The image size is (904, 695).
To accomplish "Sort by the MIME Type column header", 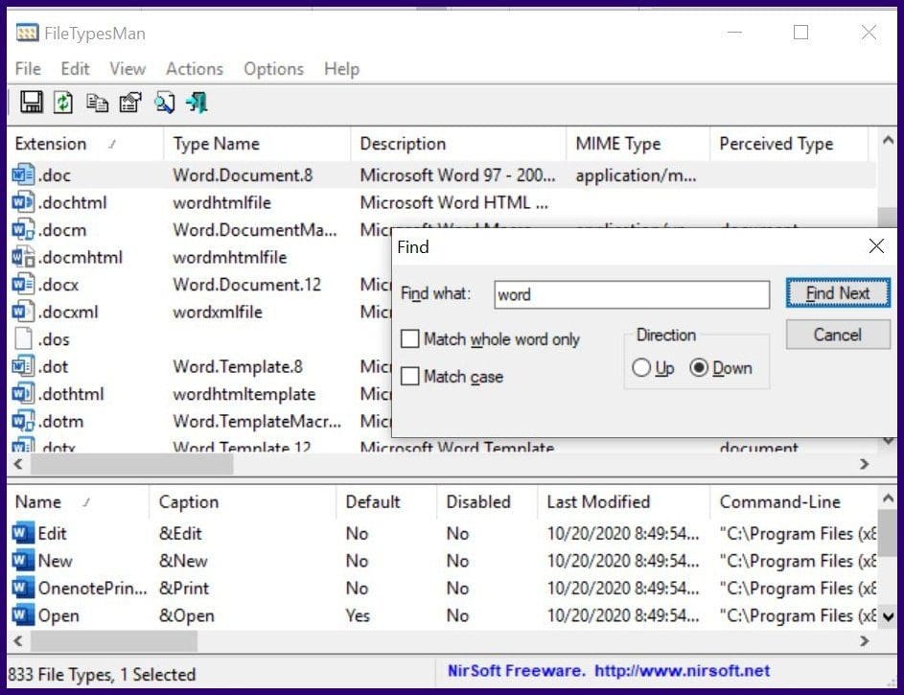I will [x=638, y=144].
